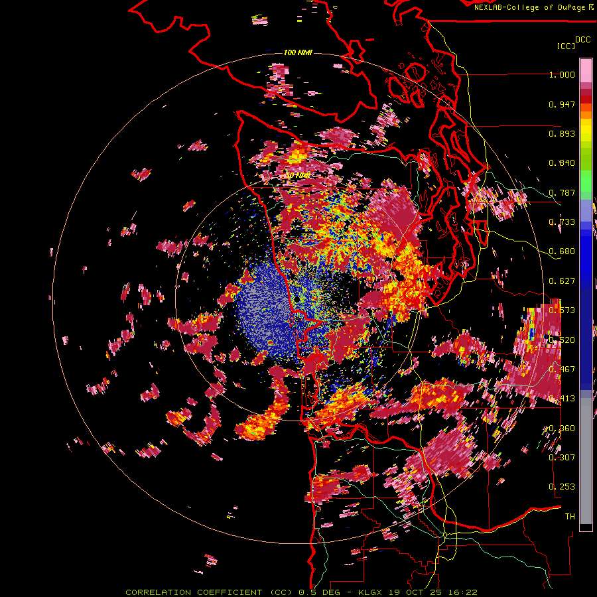The image size is (597, 597).
Task: Select the 0.733 scale value
Action: point(562,222)
